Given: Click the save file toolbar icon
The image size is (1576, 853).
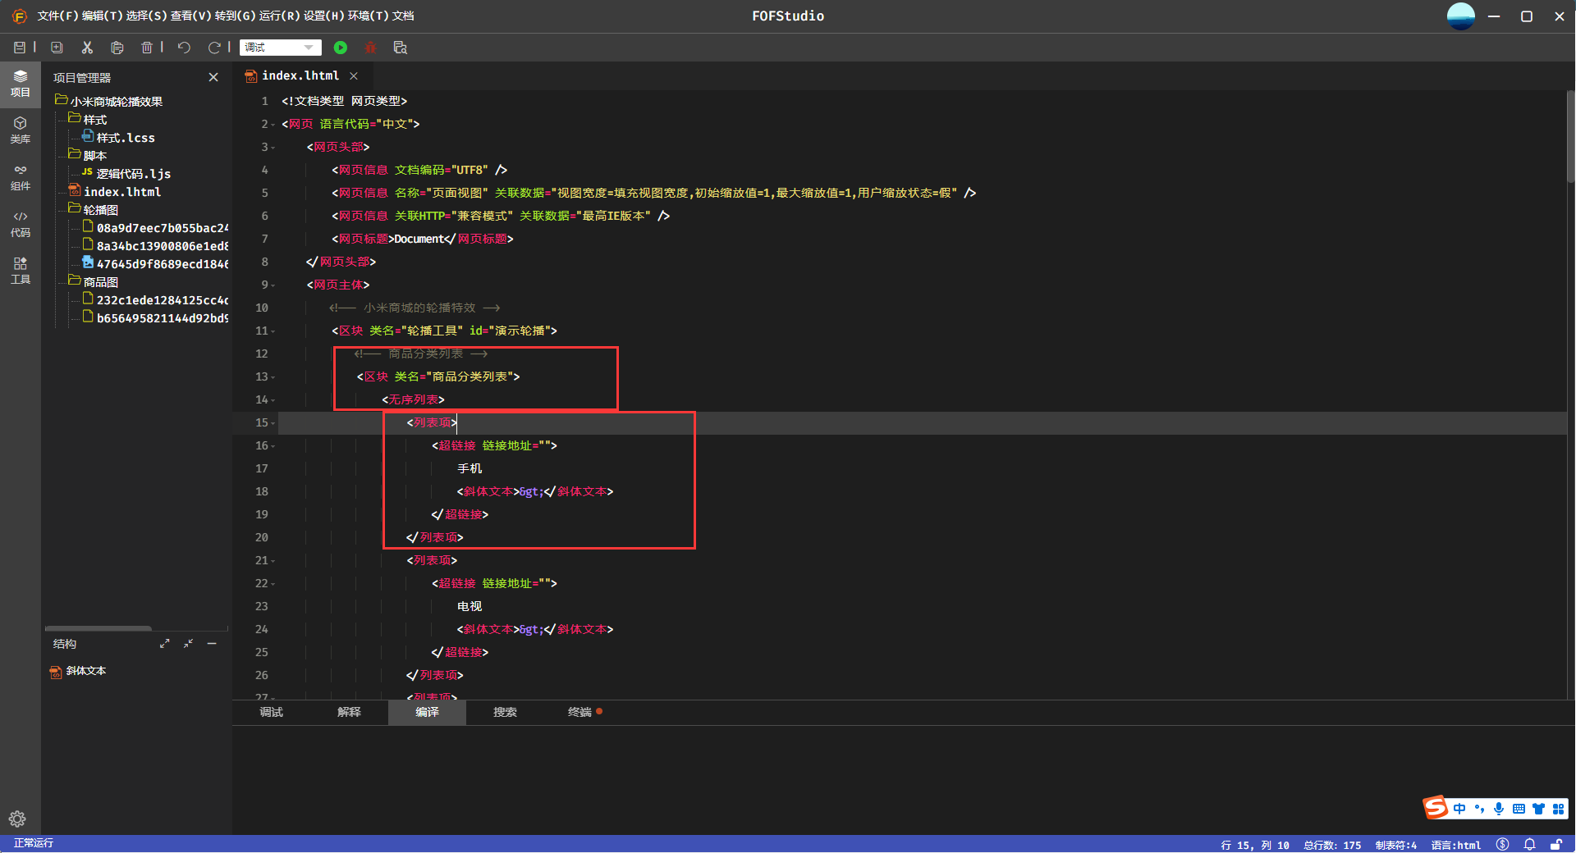Looking at the screenshot, I should 20,48.
